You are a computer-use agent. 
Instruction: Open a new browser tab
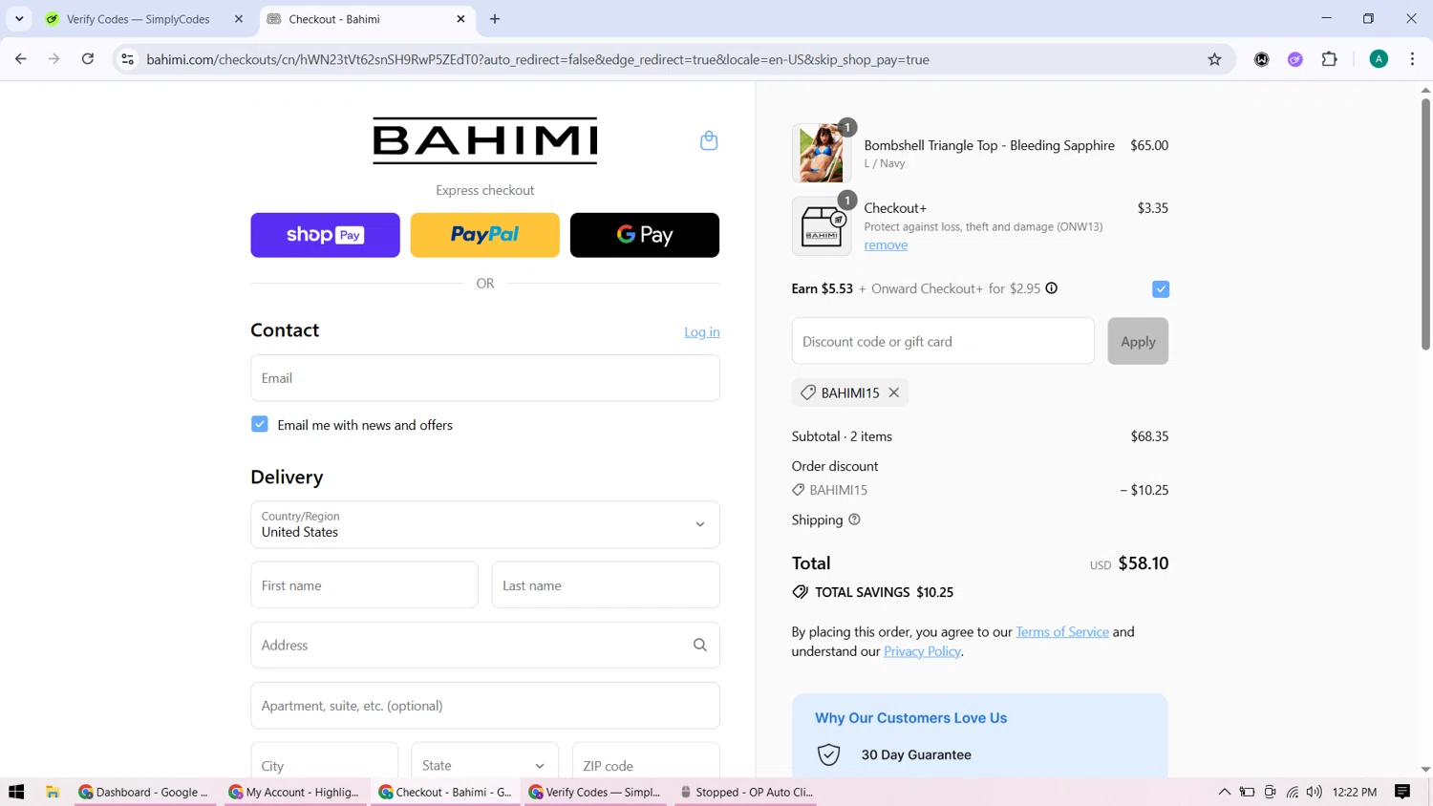pyautogui.click(x=495, y=19)
